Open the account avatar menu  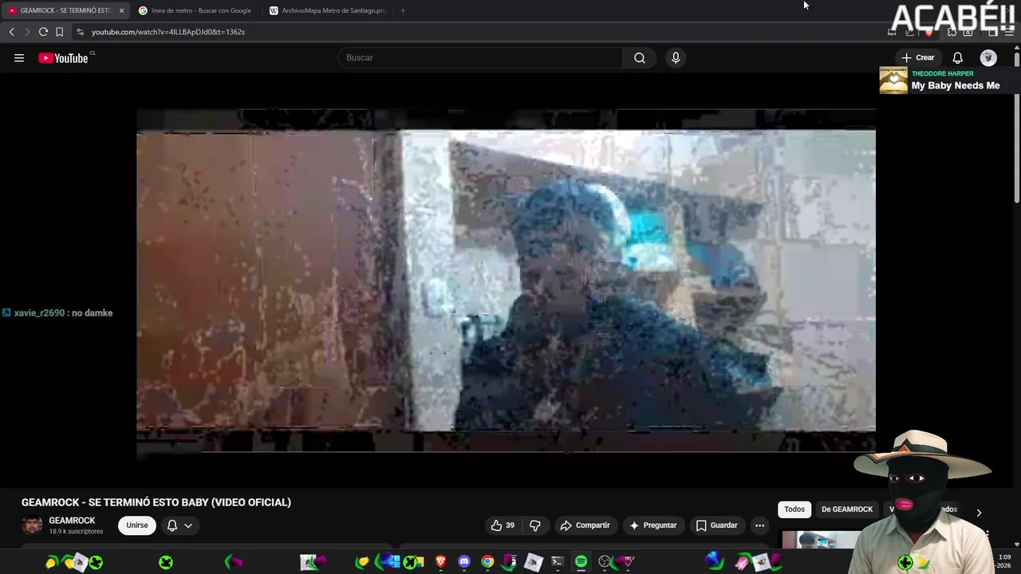(x=988, y=57)
